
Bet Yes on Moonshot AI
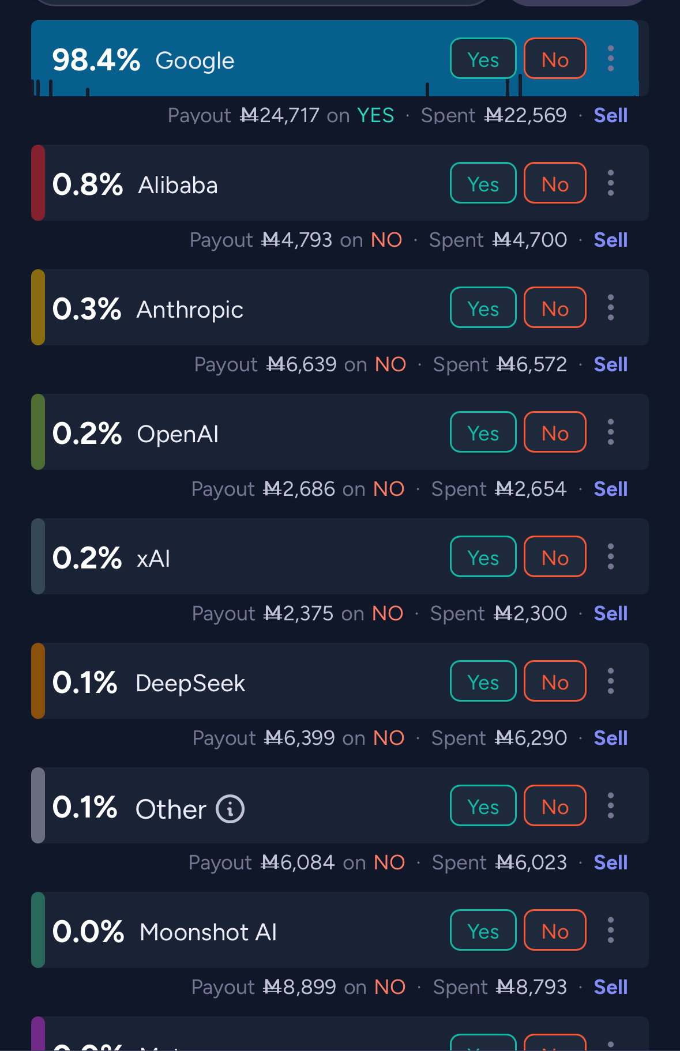coord(483,931)
